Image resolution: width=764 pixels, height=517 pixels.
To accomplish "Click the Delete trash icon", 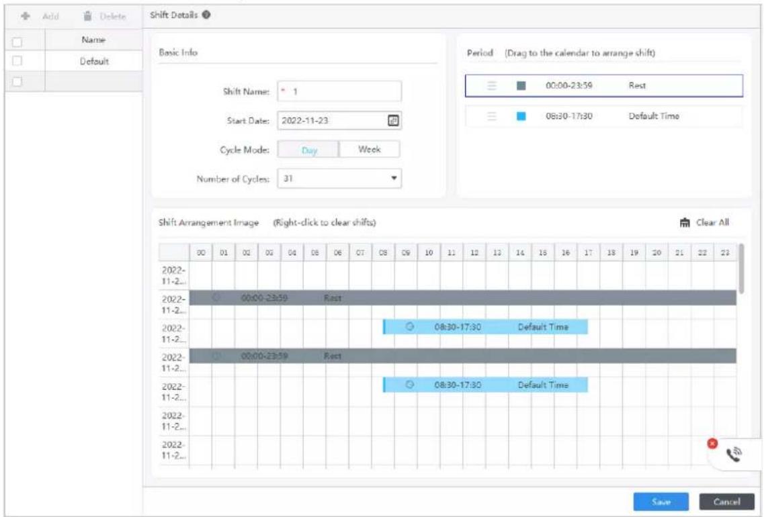I will pos(88,16).
